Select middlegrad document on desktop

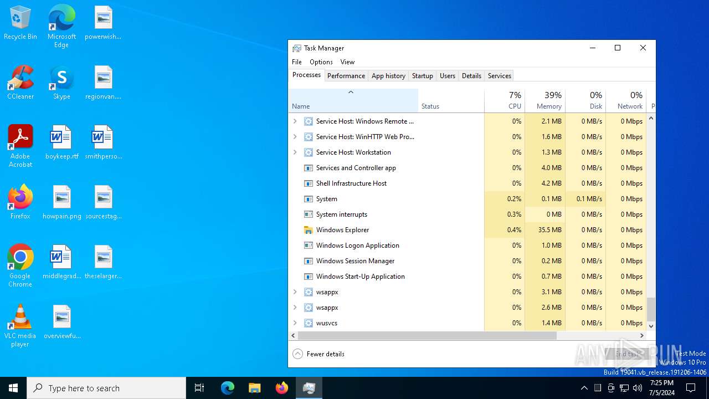click(61, 263)
